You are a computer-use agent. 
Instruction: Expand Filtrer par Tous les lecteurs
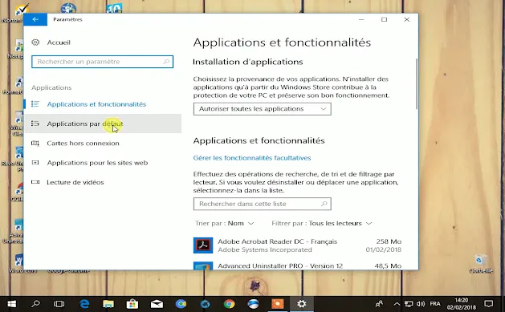(x=322, y=223)
